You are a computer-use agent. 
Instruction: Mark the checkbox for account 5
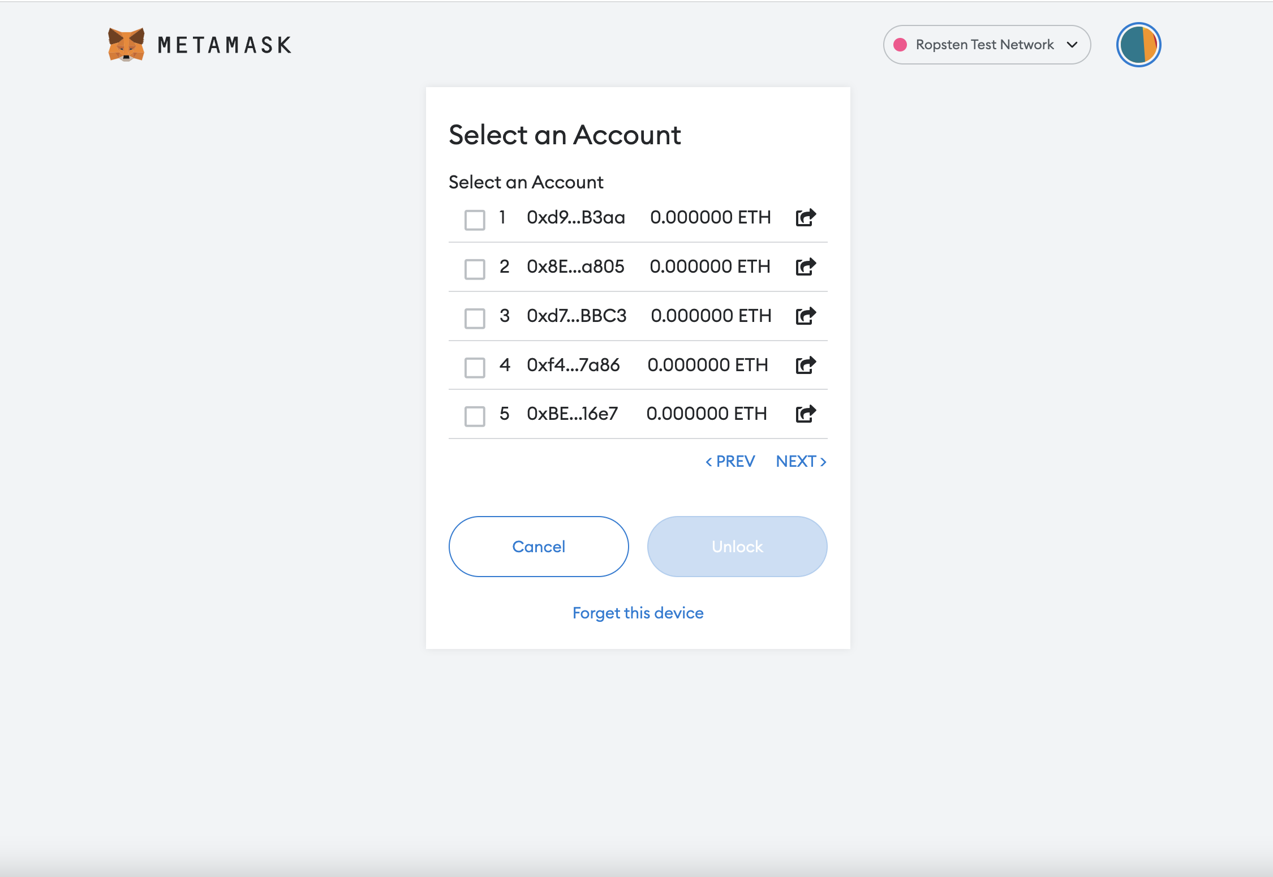[475, 416]
